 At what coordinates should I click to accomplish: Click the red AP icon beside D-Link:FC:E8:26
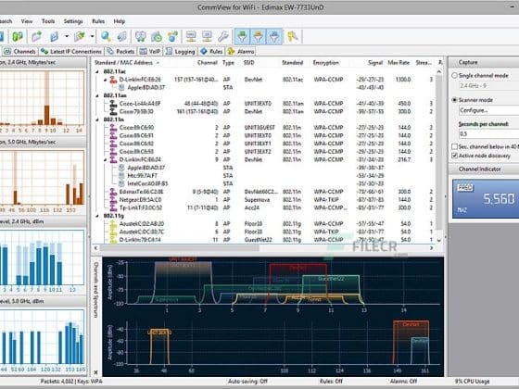pos(113,80)
